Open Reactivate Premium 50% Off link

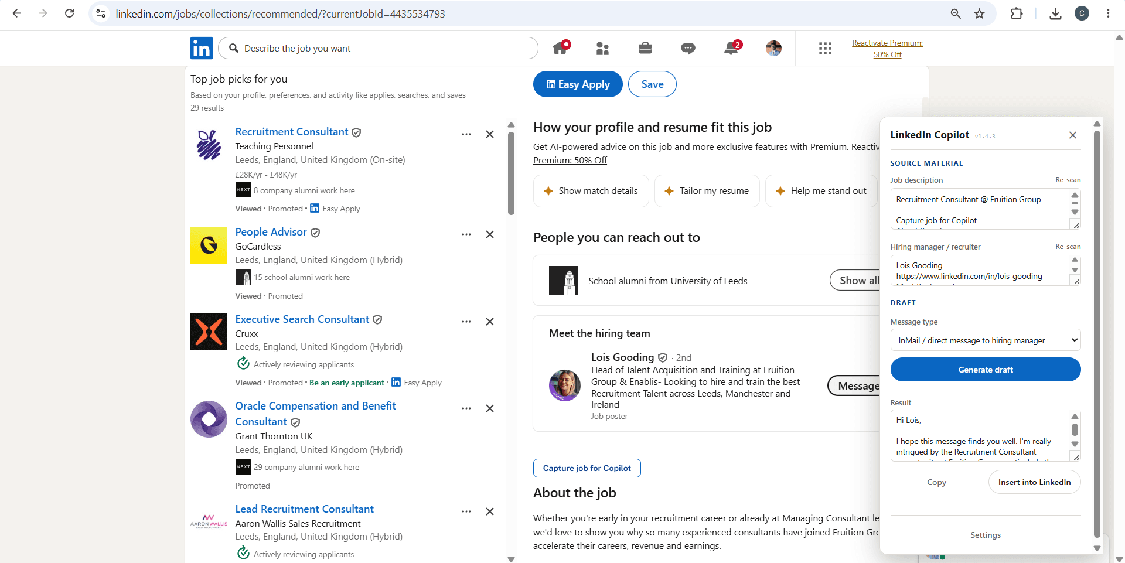point(887,49)
